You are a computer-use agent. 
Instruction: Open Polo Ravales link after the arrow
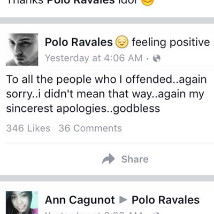click(x=165, y=200)
